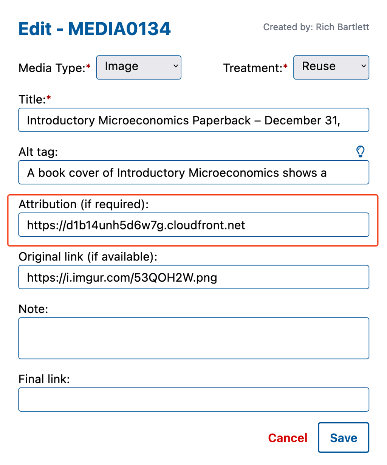387x465 pixels.
Task: Click the Cancel link
Action: (287, 437)
